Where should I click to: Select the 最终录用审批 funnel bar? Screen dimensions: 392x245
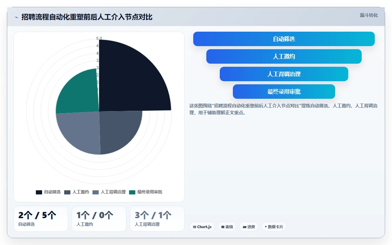click(x=284, y=92)
